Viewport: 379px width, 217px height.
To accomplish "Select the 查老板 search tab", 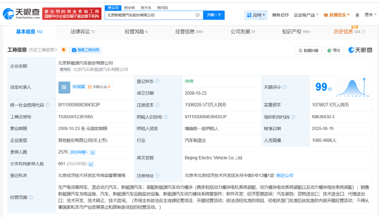I will click(x=130, y=8).
